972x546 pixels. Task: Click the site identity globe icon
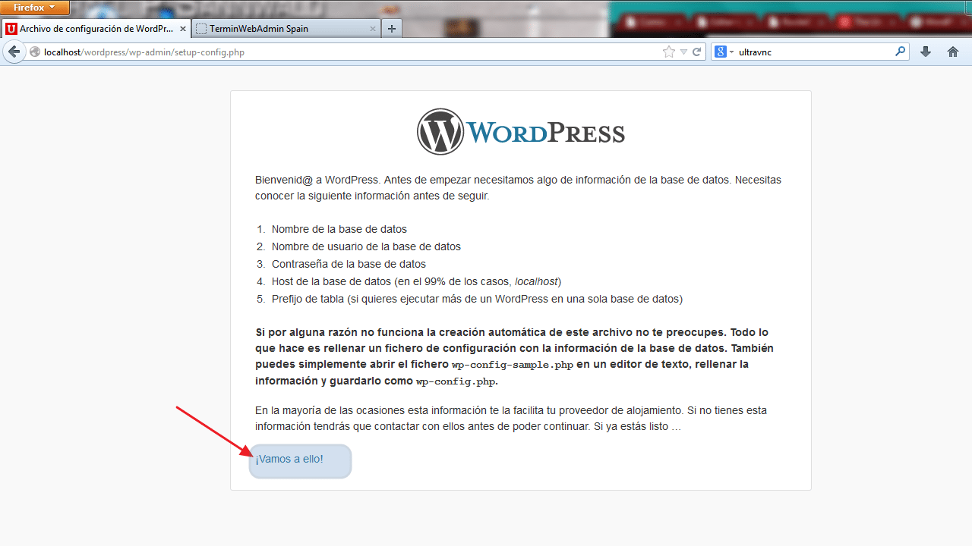pos(35,52)
